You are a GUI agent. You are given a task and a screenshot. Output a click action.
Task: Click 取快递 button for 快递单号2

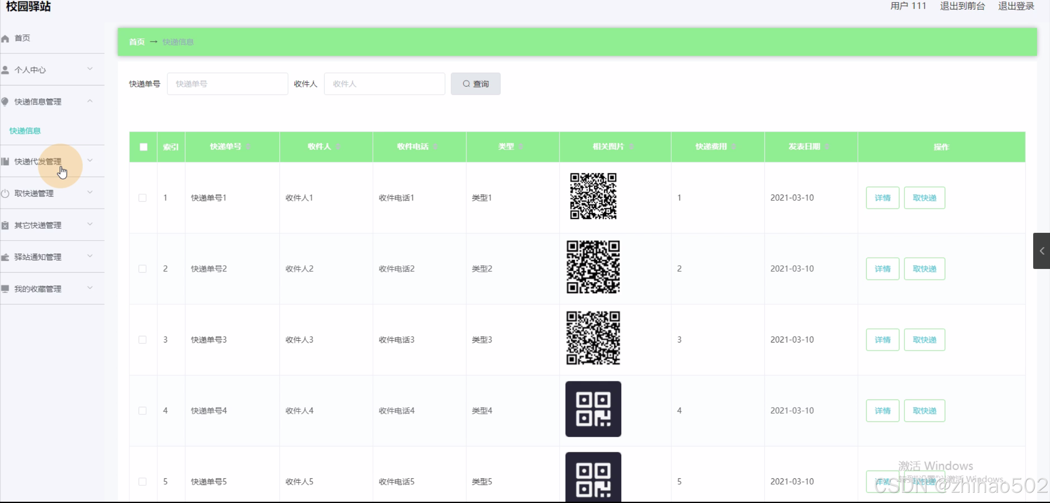point(924,269)
